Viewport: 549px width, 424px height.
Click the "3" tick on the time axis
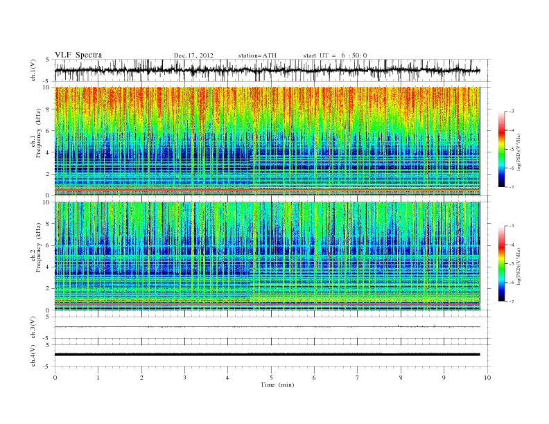pos(184,378)
